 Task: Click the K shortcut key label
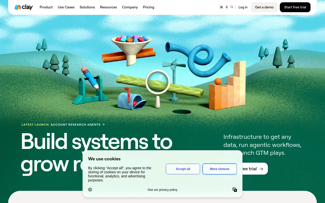[227, 7]
